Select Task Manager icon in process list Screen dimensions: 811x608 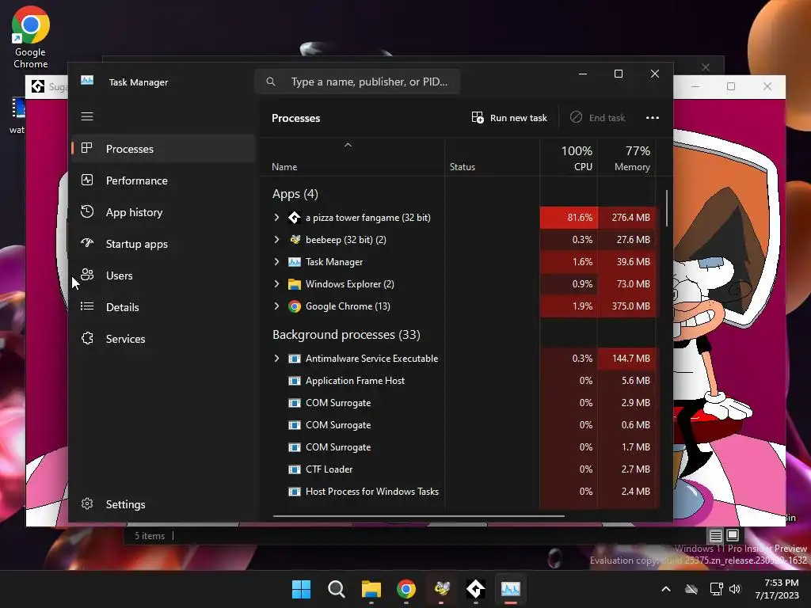(x=295, y=261)
